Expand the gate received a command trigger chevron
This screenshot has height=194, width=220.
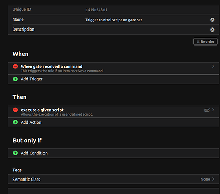[x=213, y=66]
